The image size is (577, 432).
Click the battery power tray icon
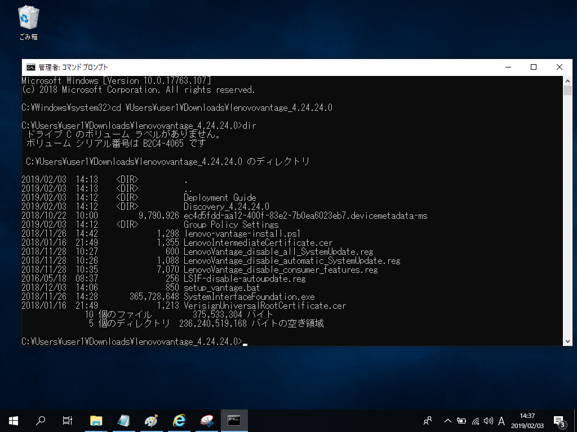pyautogui.click(x=461, y=421)
